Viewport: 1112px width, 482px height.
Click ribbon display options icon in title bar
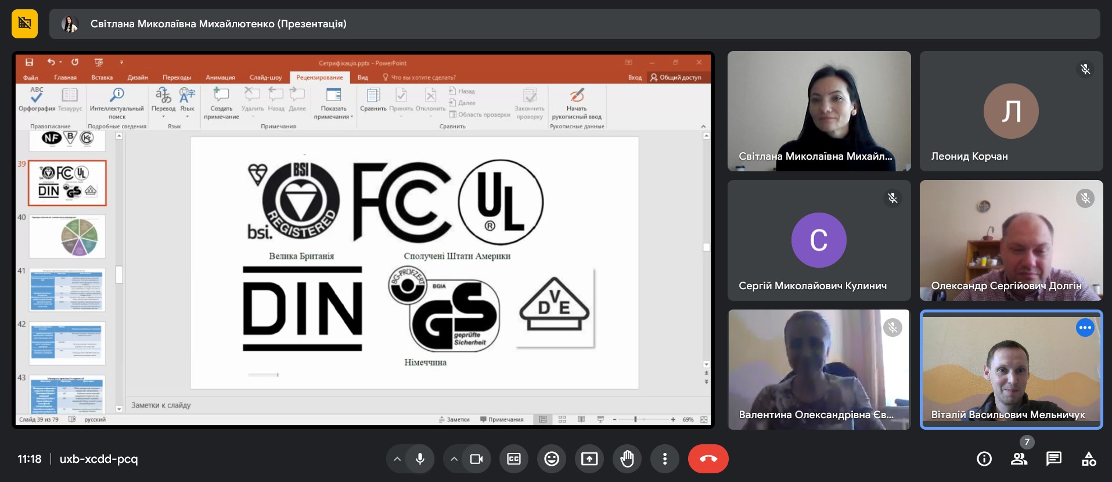[x=628, y=62]
